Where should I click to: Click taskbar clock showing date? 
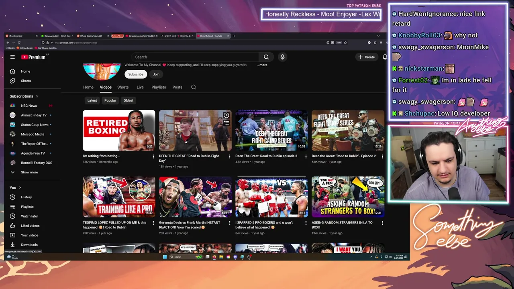coord(400,257)
